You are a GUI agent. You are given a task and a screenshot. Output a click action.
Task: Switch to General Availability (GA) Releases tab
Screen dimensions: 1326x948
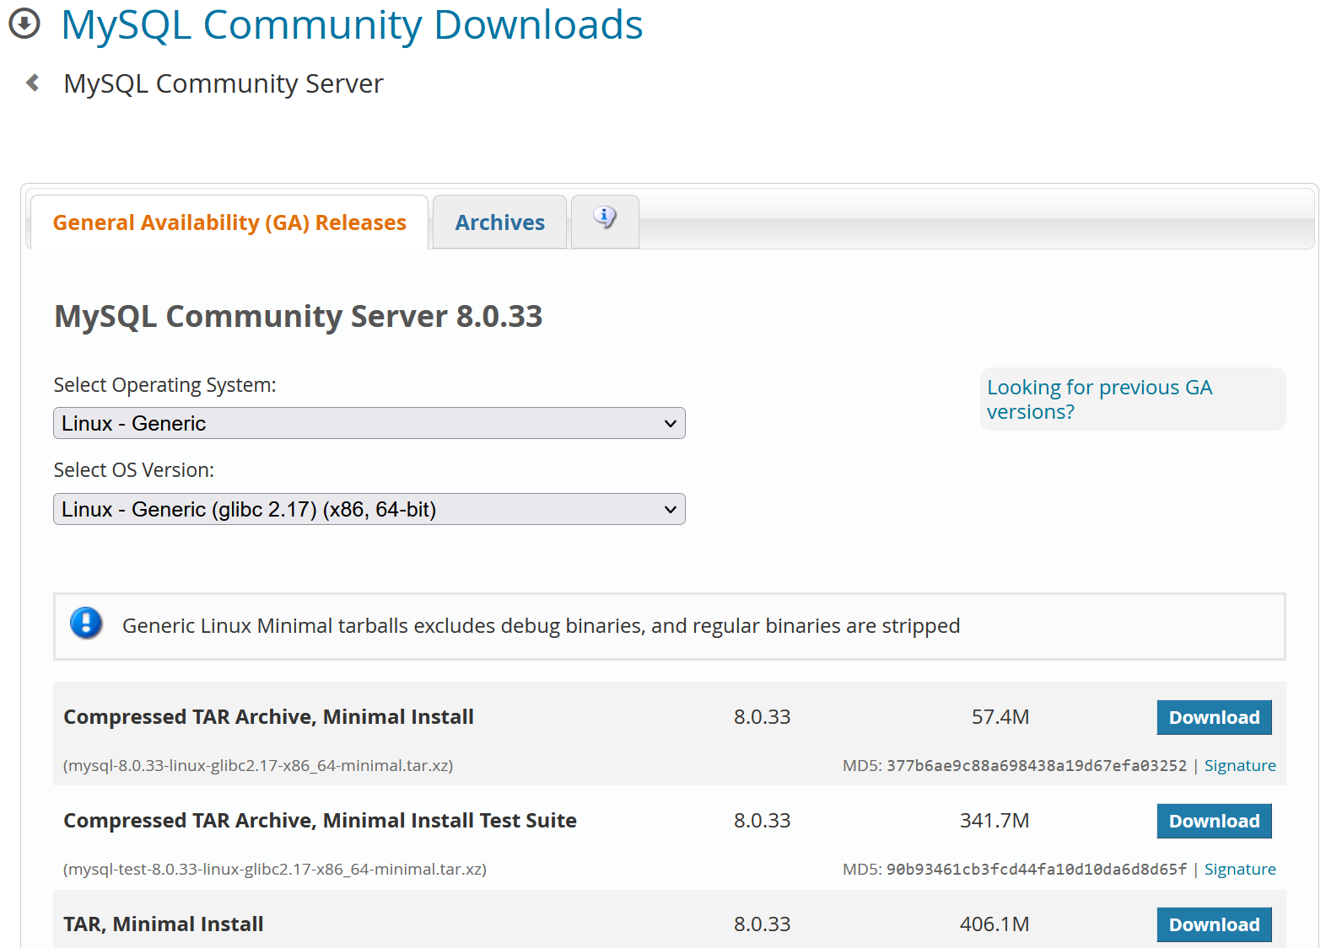(x=229, y=222)
